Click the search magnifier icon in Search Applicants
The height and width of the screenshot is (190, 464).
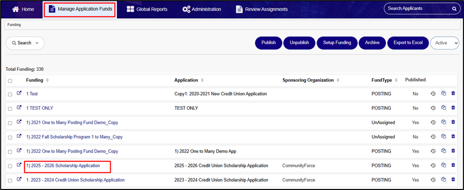454,9
